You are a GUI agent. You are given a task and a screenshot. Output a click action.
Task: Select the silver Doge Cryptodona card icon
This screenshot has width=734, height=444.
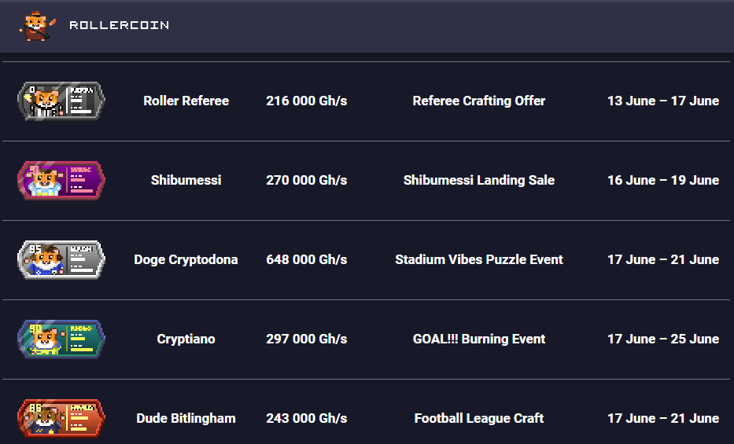click(x=61, y=260)
